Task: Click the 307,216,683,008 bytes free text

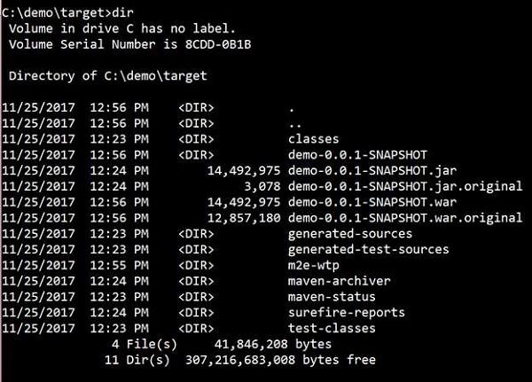Action: [280, 360]
